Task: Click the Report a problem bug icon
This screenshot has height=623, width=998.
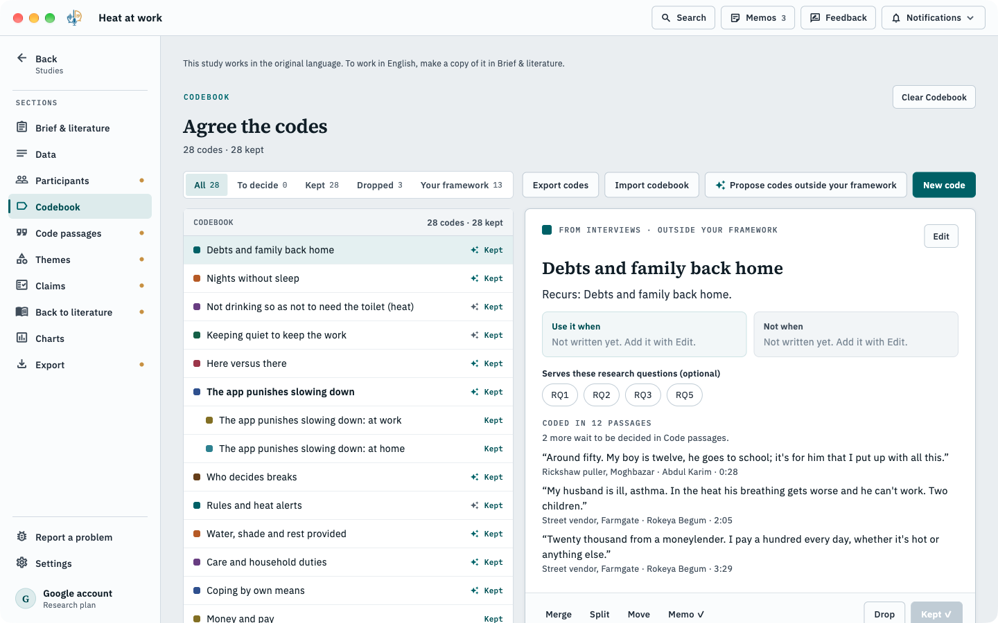Action: (x=22, y=536)
